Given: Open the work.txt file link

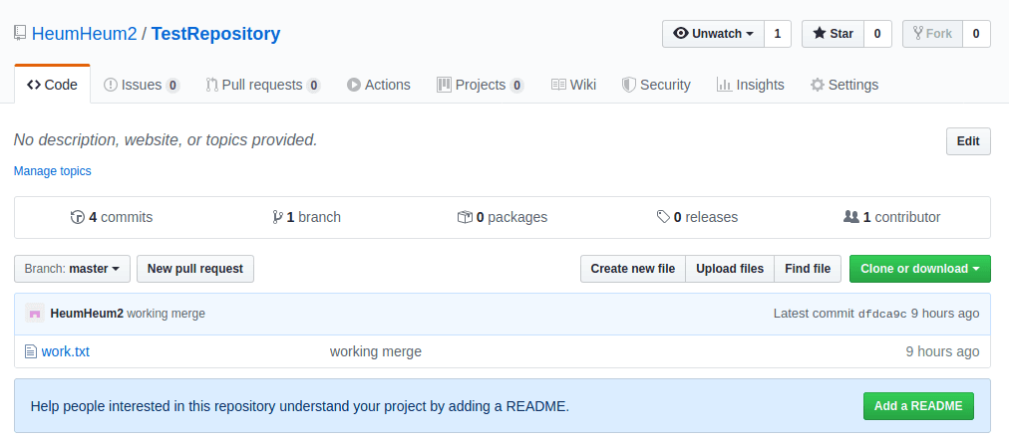Looking at the screenshot, I should [65, 351].
